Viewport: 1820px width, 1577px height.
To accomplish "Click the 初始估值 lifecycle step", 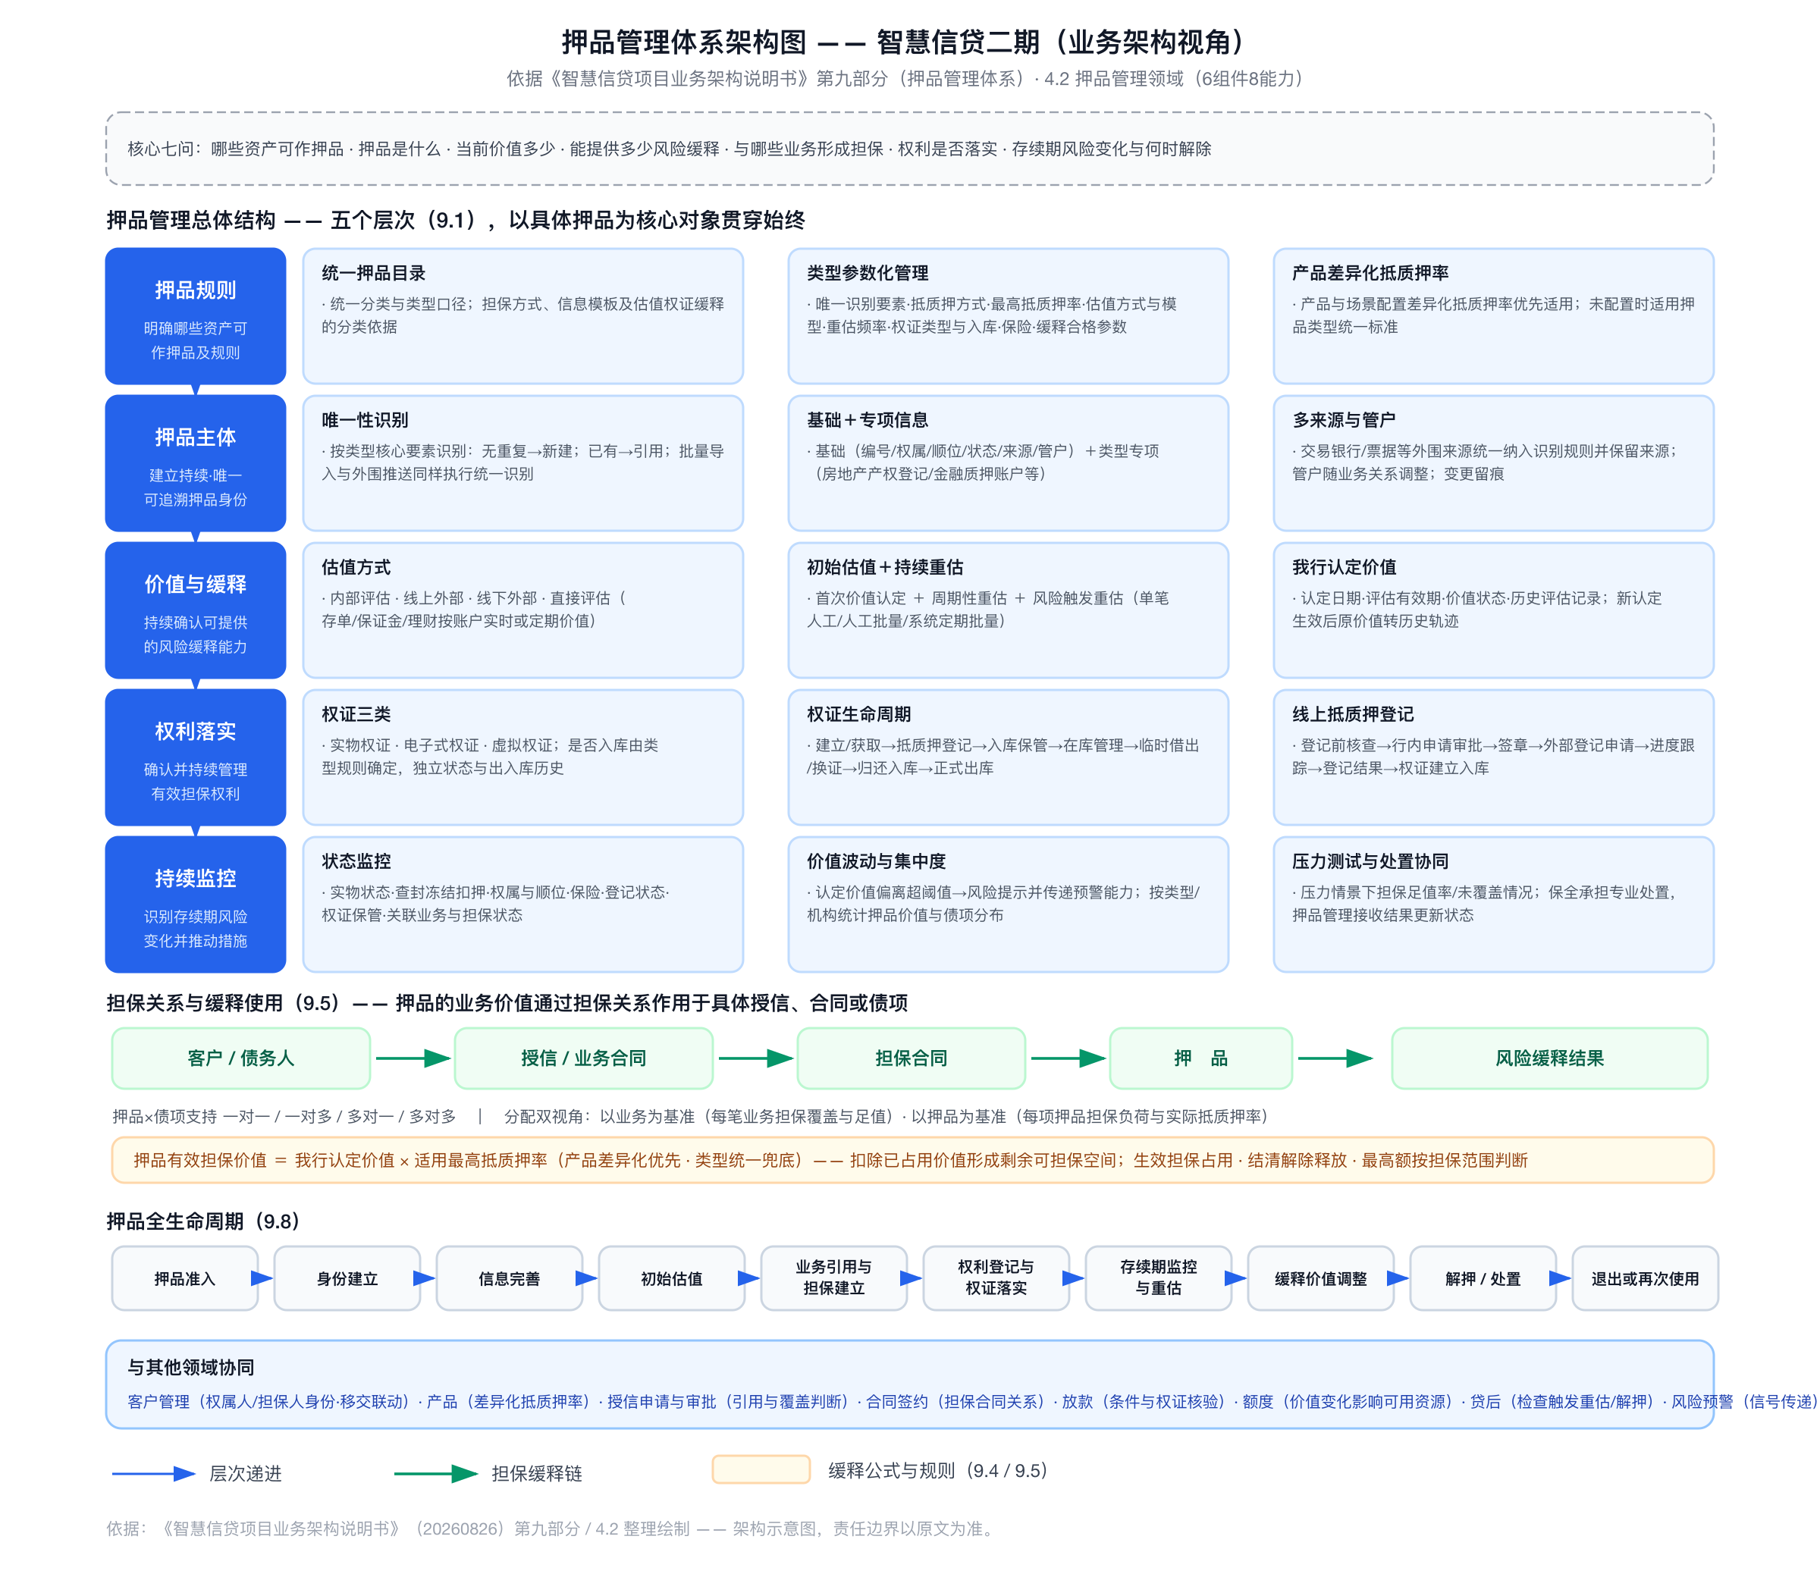I will pos(671,1278).
